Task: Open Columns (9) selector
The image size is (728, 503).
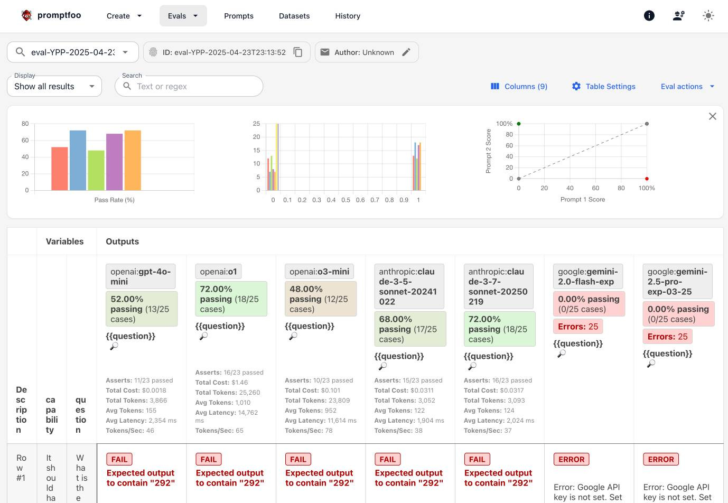Action: pos(519,86)
